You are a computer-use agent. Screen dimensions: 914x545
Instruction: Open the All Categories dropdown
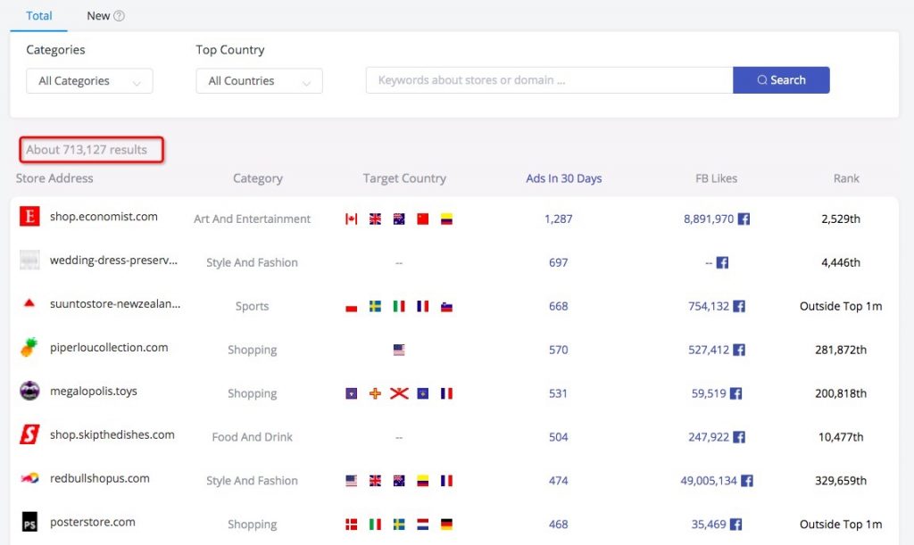click(89, 81)
